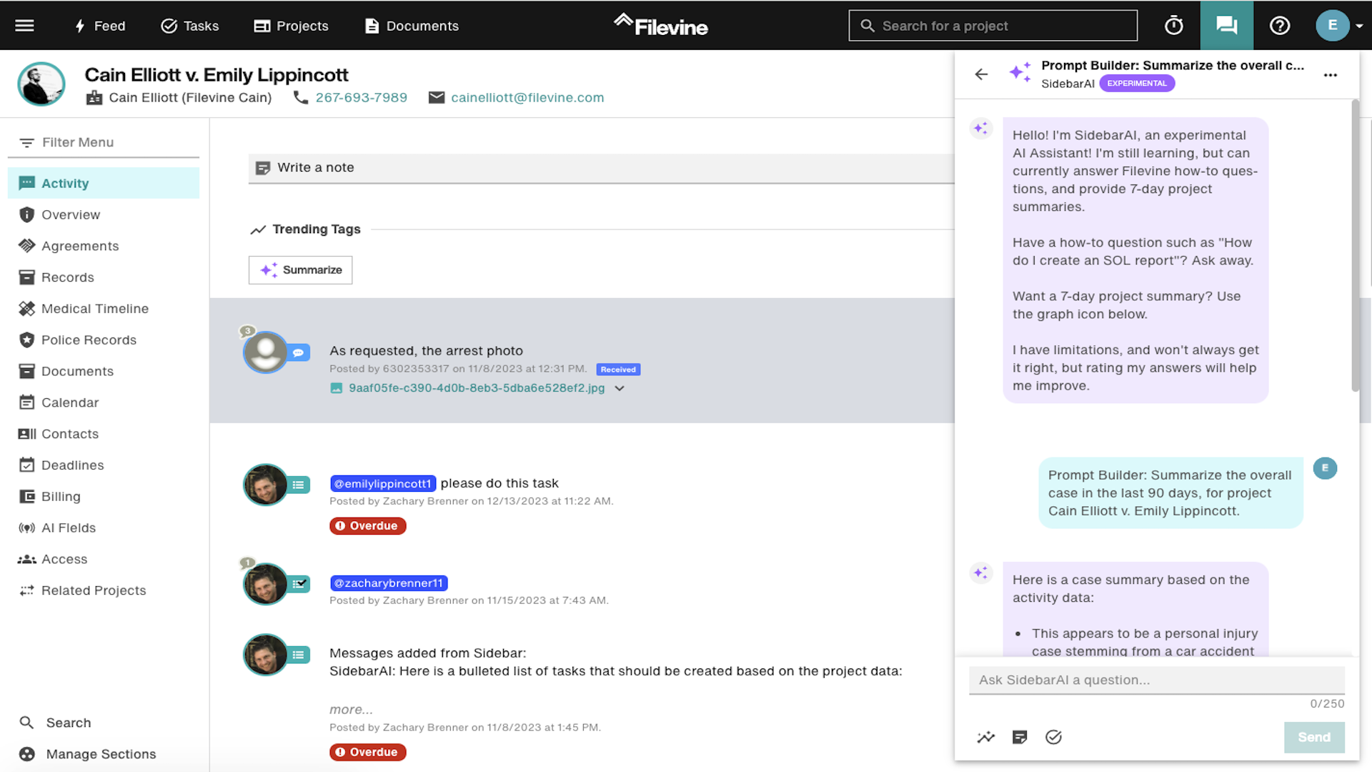
Task: Click note type icon on Sidebar messages post
Action: click(299, 655)
